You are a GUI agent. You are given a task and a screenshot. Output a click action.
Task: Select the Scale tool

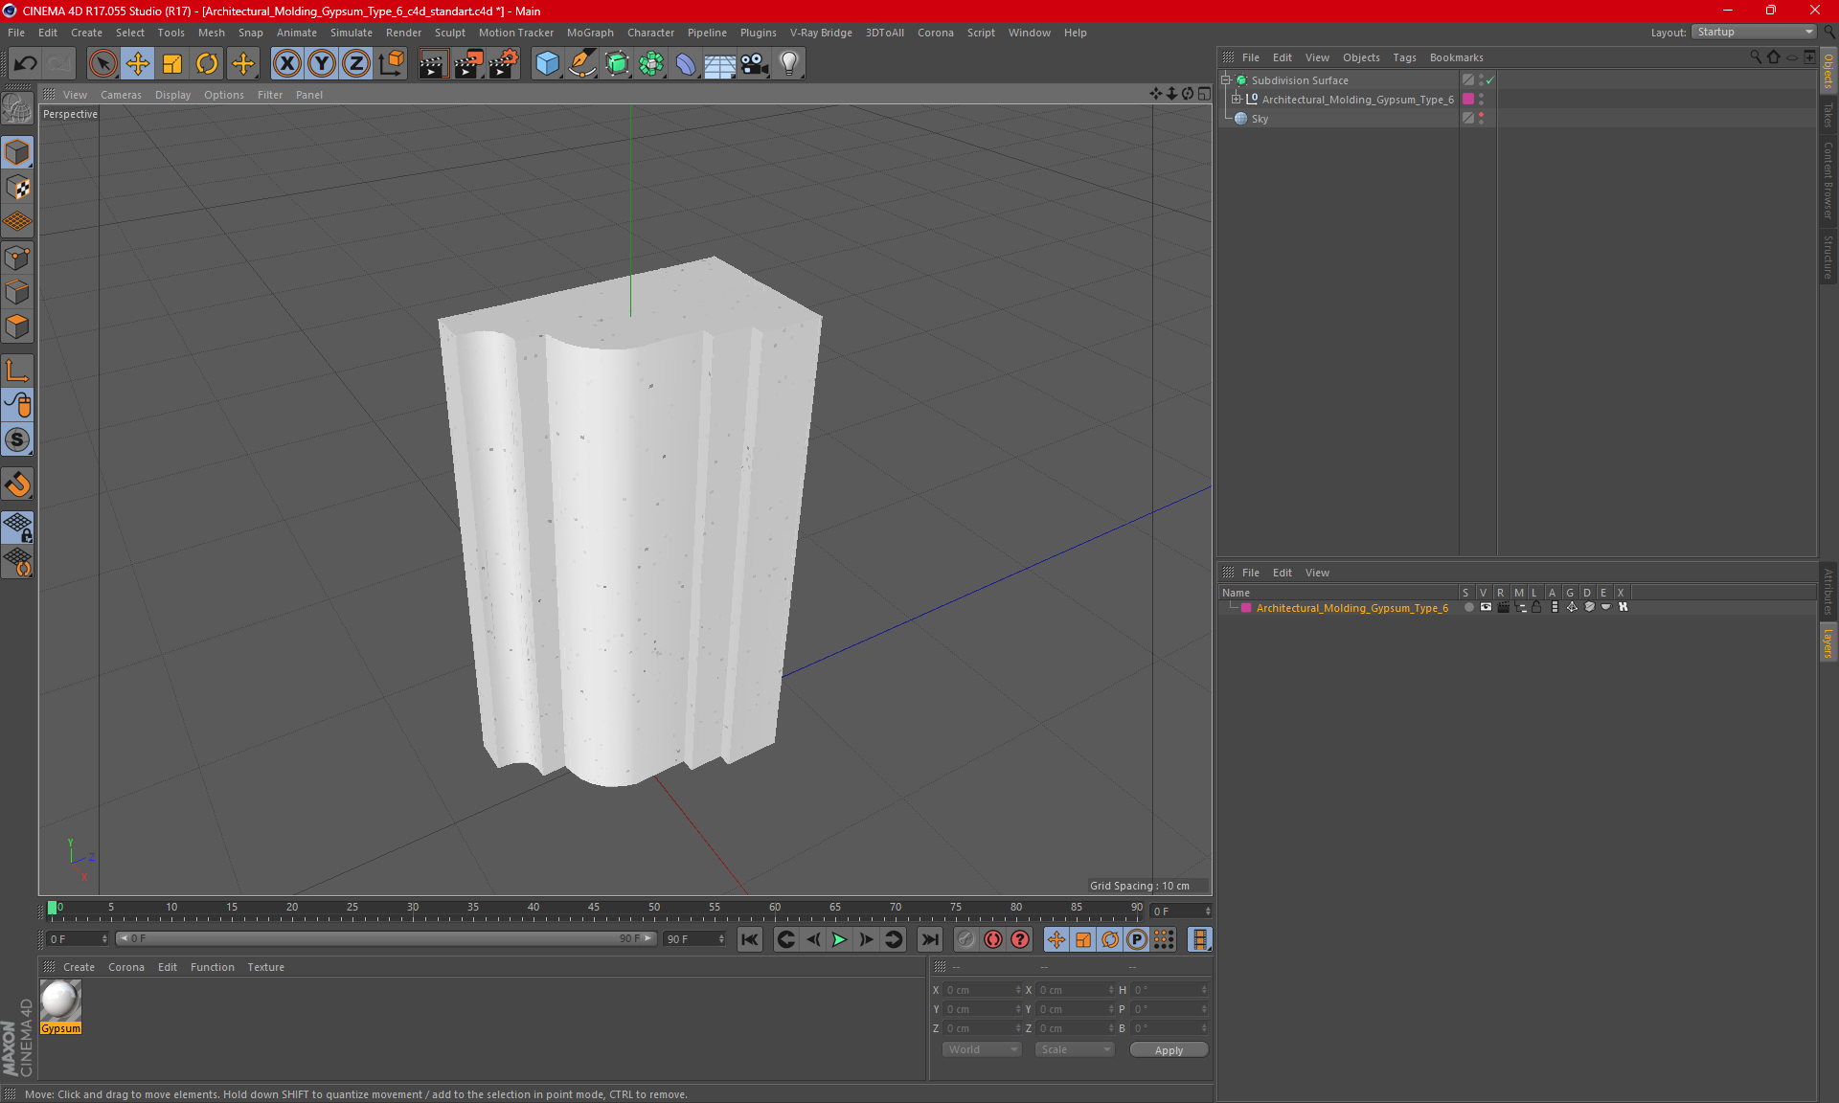click(x=172, y=64)
